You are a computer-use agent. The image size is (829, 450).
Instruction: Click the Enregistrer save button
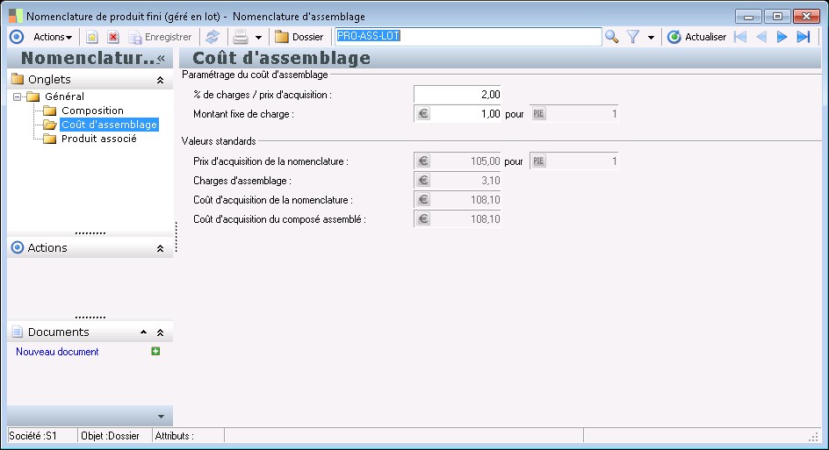[160, 37]
